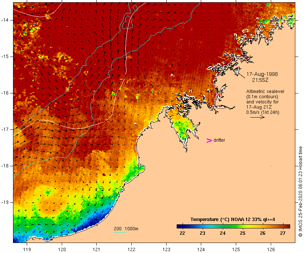305x253 pixels.
Task: Click the 200 1000m depth contour label
Action: [126, 229]
